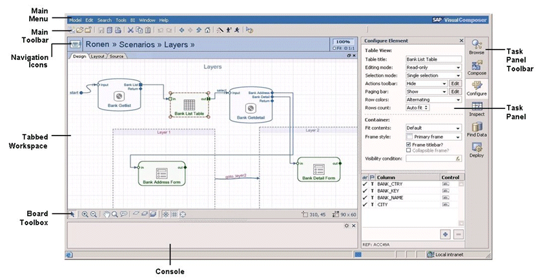Click the Open model folder icon
The height and width of the screenshot is (278, 536).
click(x=79, y=30)
